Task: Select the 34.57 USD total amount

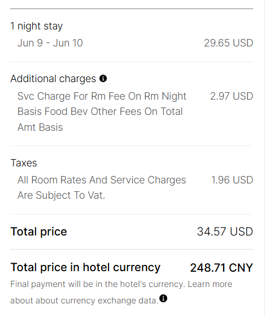Action: point(225,232)
